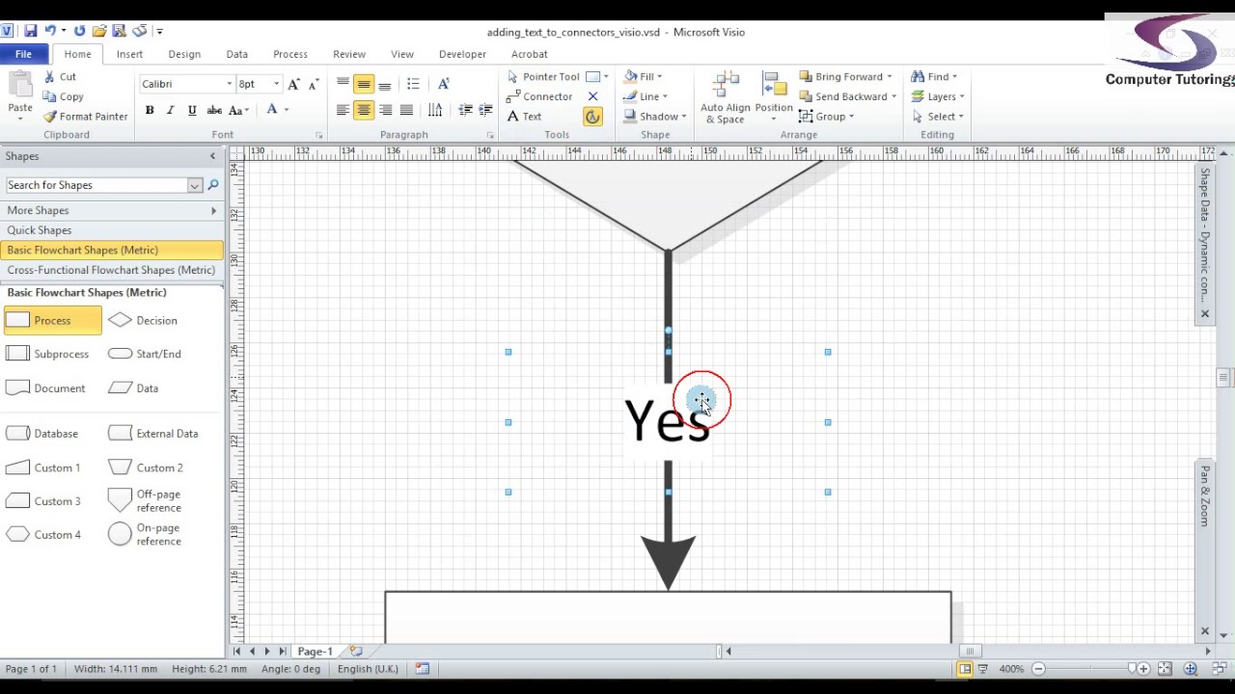Open the Calibri font name dropdown
The image size is (1235, 694).
[x=229, y=85]
